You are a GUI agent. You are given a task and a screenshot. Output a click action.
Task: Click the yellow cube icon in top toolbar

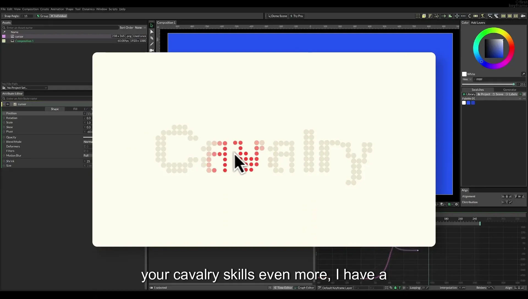coord(424,16)
